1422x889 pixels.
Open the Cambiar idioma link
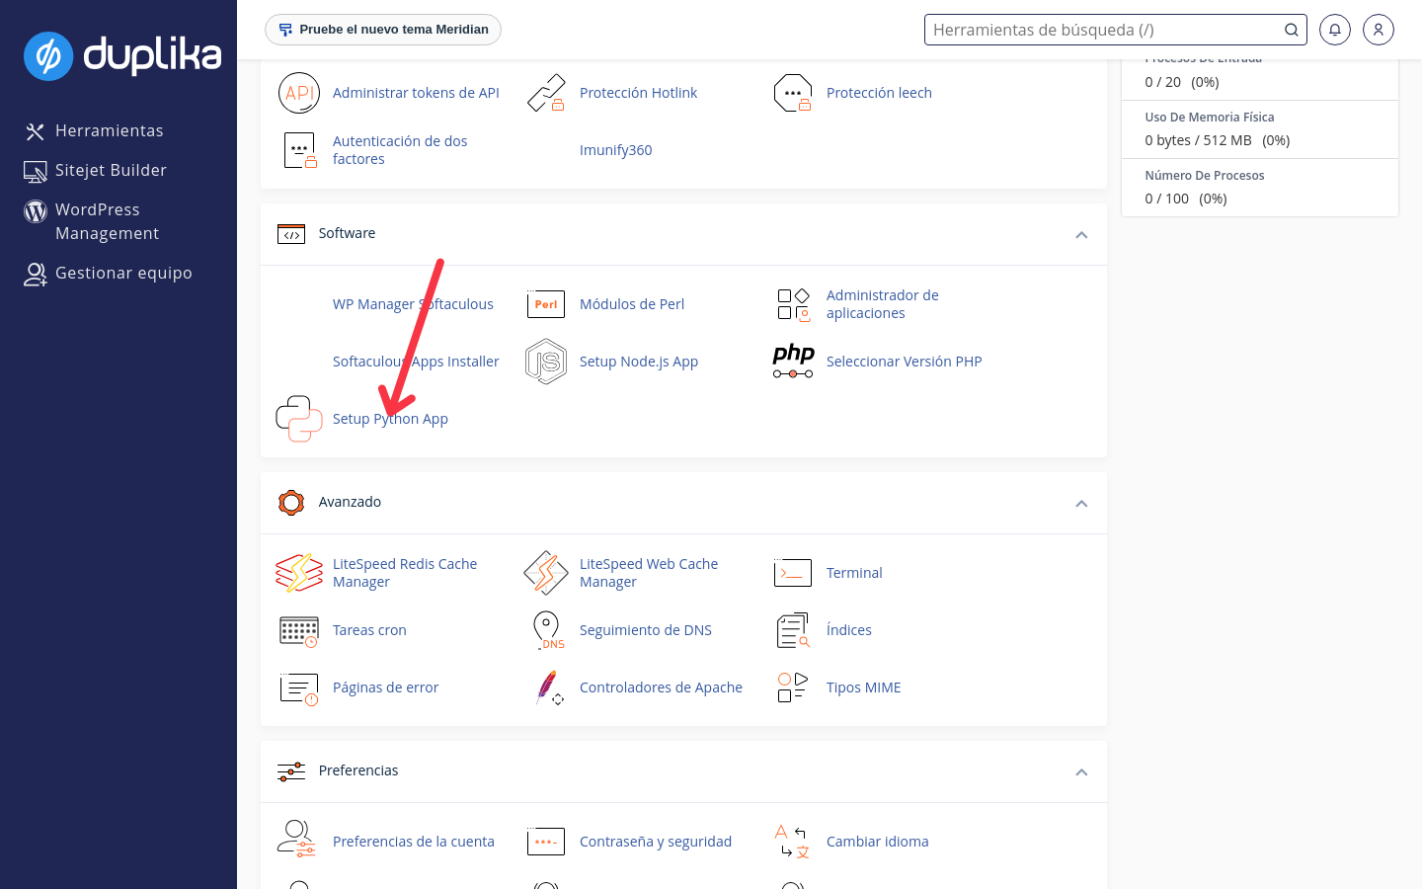coord(877,842)
